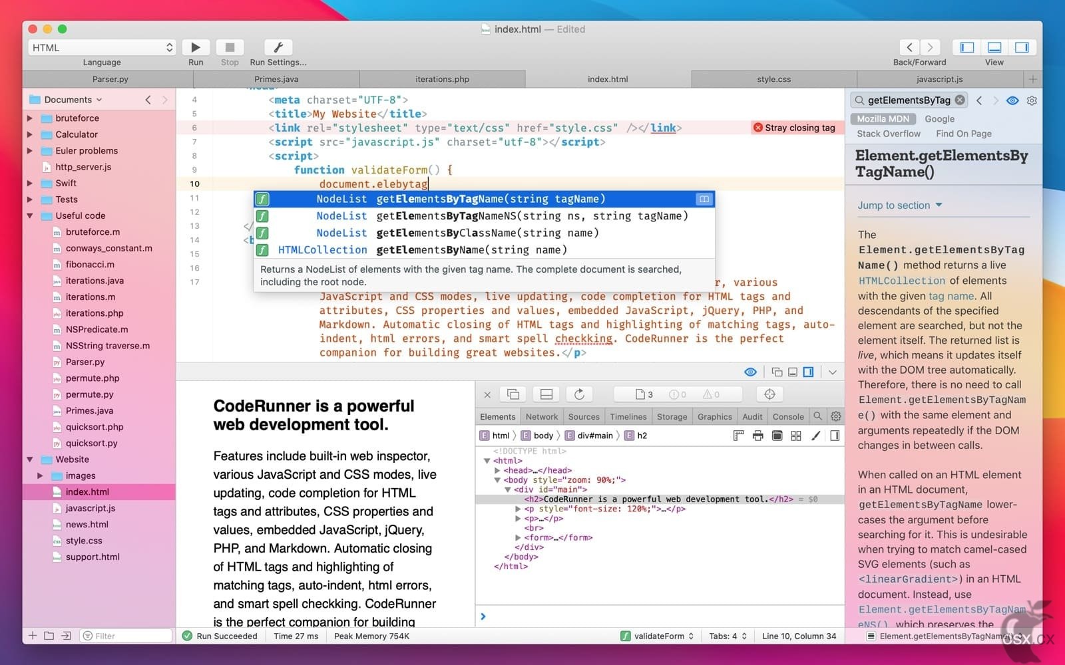Toggle the bottom console view button
Viewport: 1065px width, 665px height.
[994, 47]
